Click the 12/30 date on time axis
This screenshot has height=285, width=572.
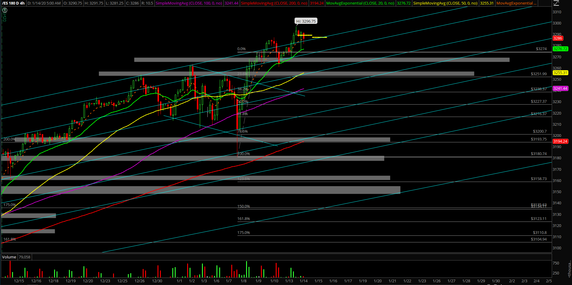click(x=157, y=281)
